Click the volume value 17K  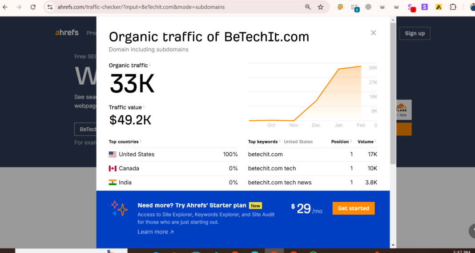372,155
